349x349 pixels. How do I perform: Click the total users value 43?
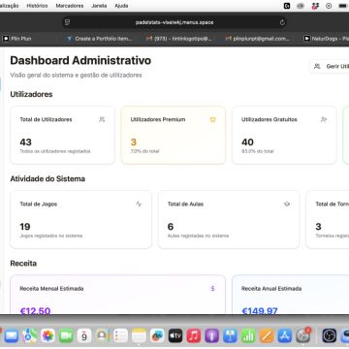click(x=26, y=142)
